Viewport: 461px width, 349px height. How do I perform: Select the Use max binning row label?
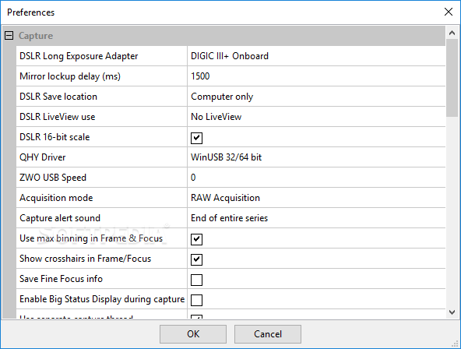click(91, 238)
